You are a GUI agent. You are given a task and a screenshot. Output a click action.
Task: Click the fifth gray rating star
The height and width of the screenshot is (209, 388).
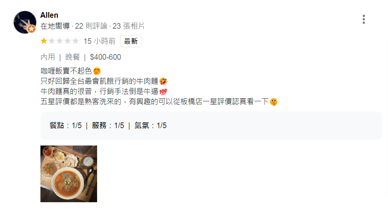pos(76,41)
